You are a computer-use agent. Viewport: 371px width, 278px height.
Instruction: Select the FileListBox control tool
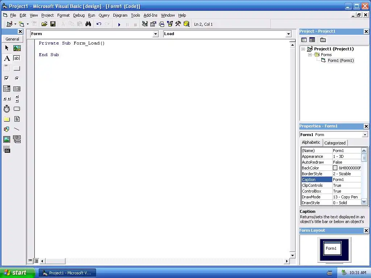coord(17,119)
